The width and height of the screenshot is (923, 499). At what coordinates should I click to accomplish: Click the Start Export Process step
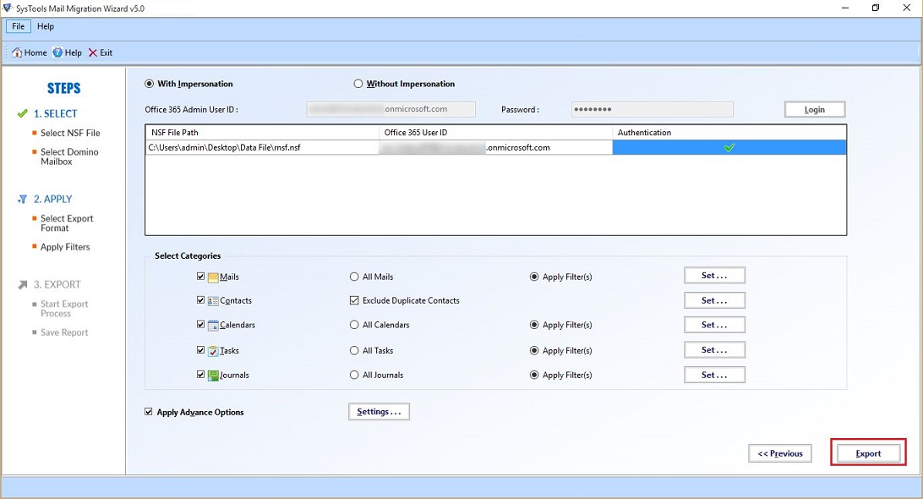(64, 309)
